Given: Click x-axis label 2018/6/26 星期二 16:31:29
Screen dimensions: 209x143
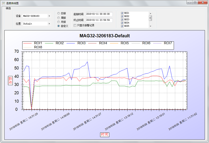Looking at the screenshot, I should (x=24, y=122).
